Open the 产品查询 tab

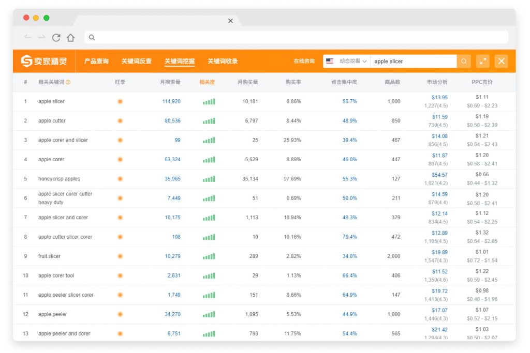click(x=96, y=61)
